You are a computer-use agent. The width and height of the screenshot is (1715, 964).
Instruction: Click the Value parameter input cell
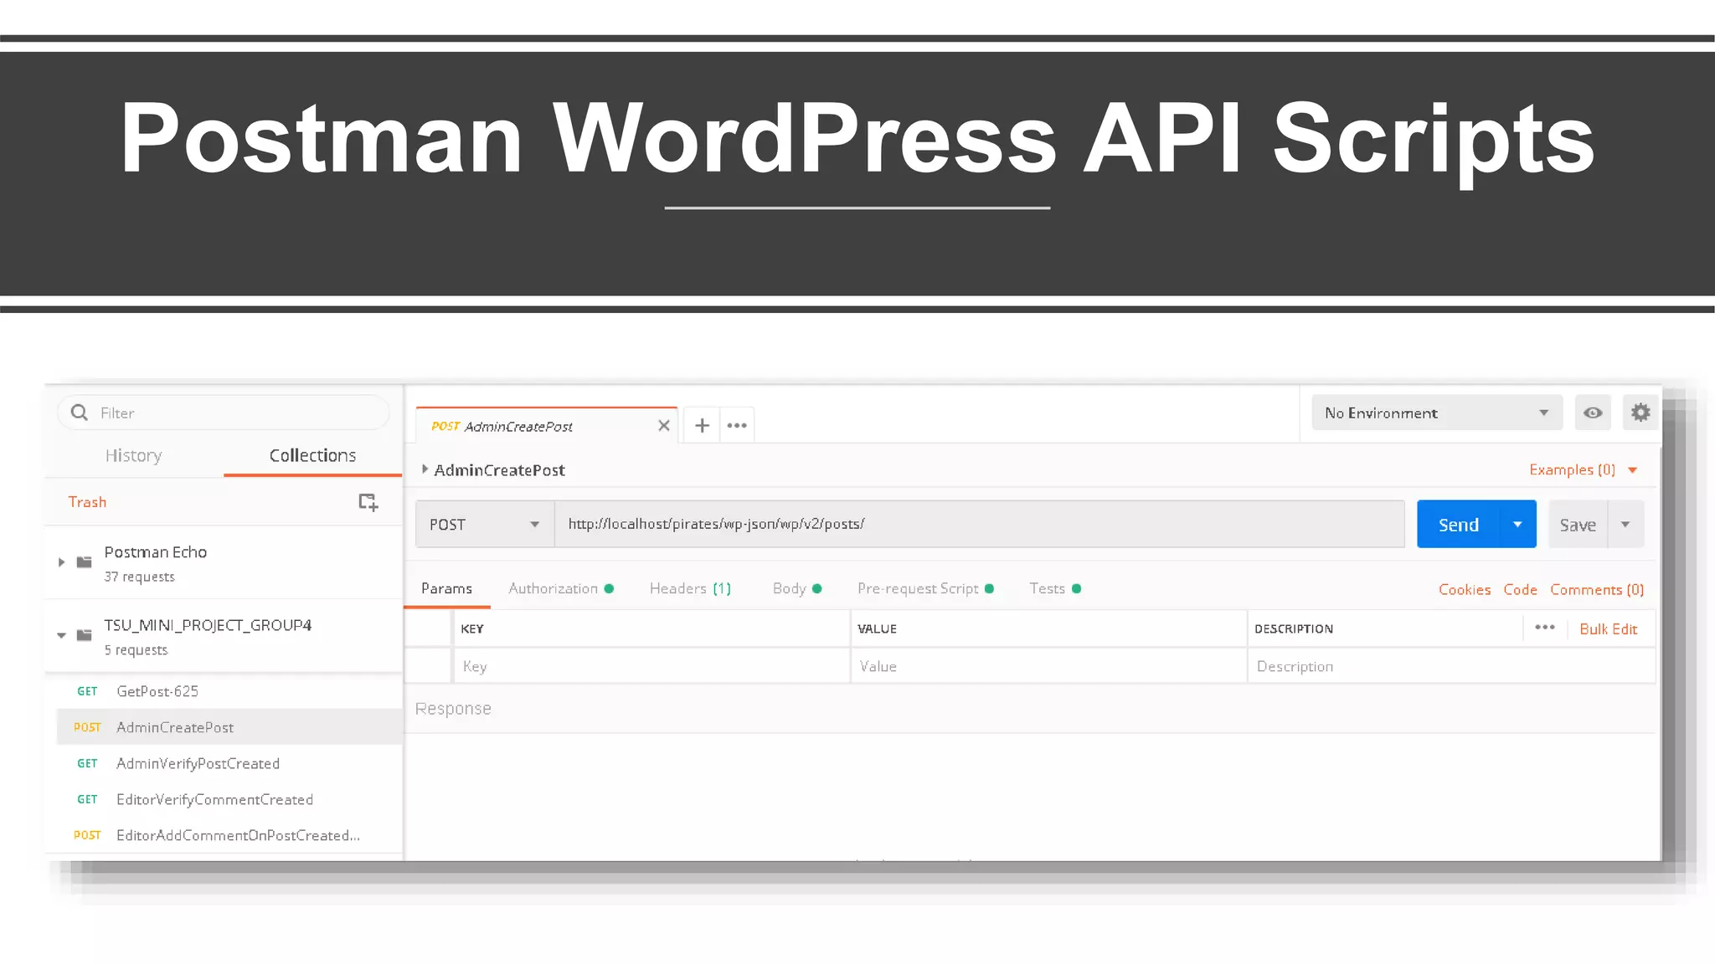(x=1048, y=666)
